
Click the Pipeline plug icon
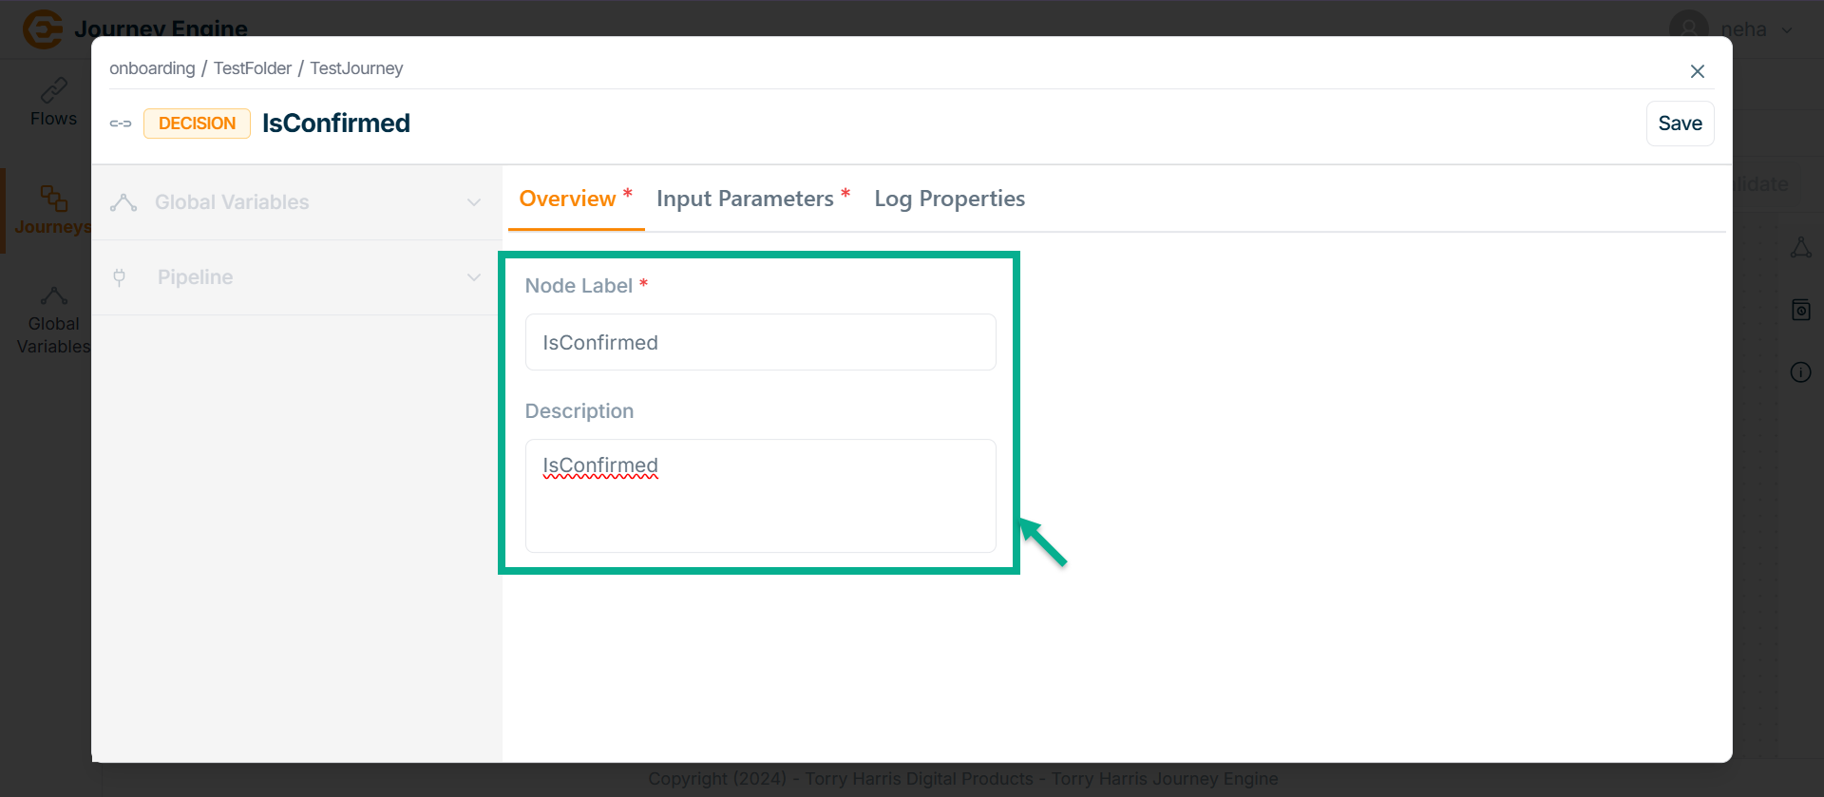click(x=120, y=277)
